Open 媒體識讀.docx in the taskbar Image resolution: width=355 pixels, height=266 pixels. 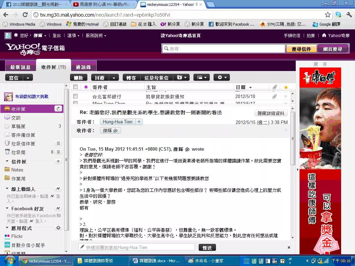point(157,261)
